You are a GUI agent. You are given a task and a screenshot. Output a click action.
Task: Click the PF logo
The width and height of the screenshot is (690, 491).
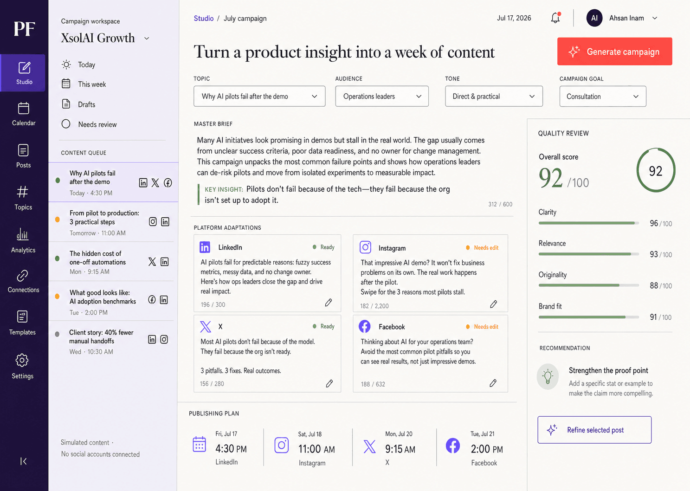pos(24,29)
